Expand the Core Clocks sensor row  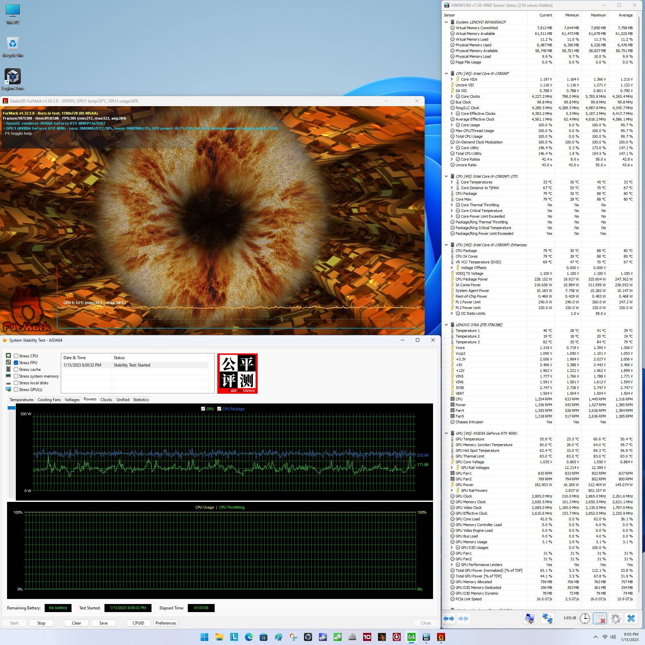(x=452, y=96)
